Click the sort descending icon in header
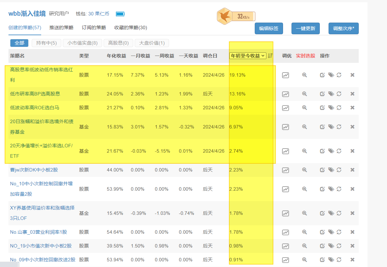The width and height of the screenshot is (387, 267). [x=270, y=56]
